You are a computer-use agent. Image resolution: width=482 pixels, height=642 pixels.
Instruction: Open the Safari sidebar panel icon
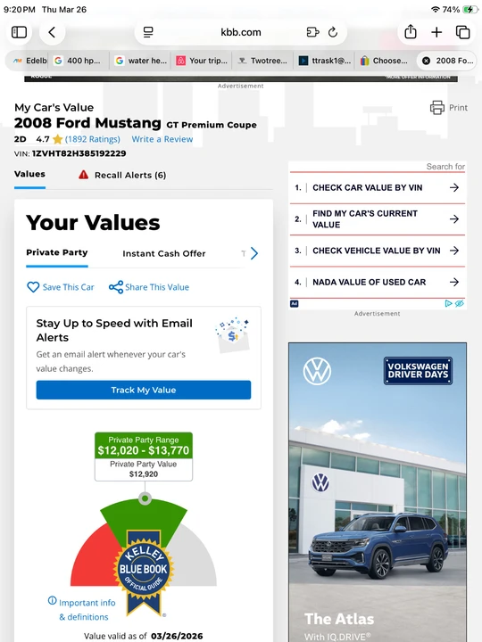[x=19, y=32]
